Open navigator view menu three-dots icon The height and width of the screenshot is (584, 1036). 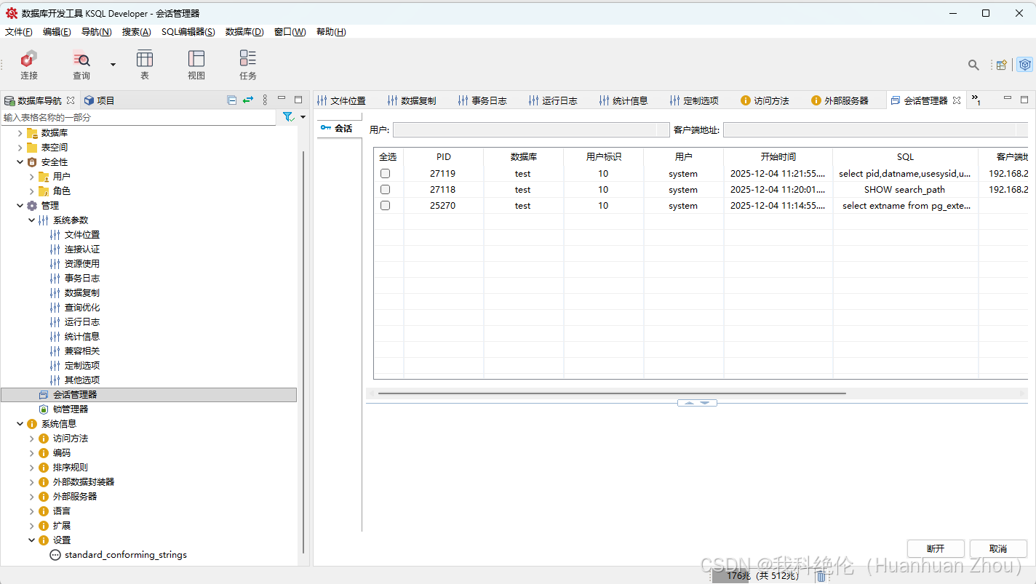click(x=265, y=100)
